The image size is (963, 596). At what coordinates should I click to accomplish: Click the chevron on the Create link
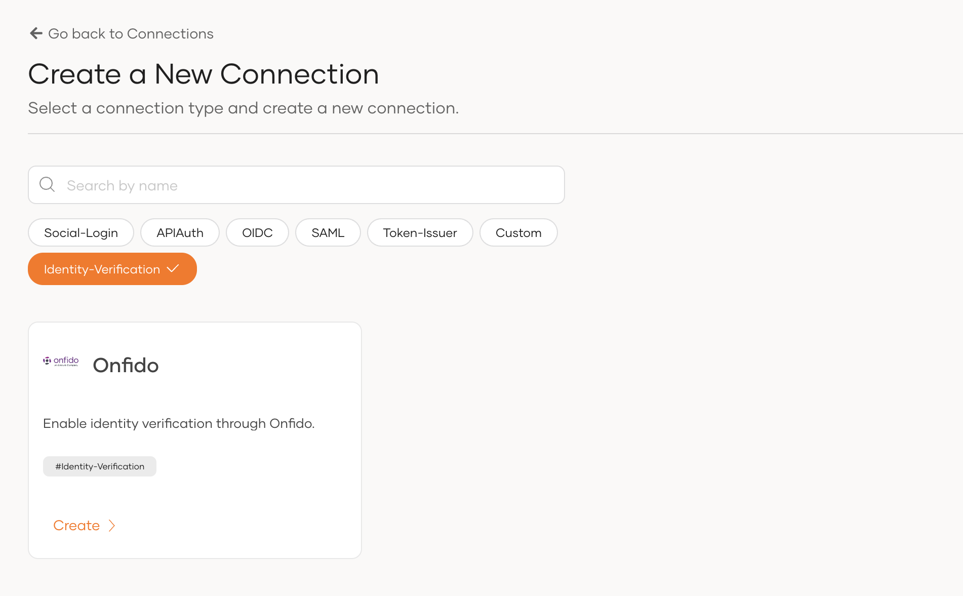click(112, 526)
